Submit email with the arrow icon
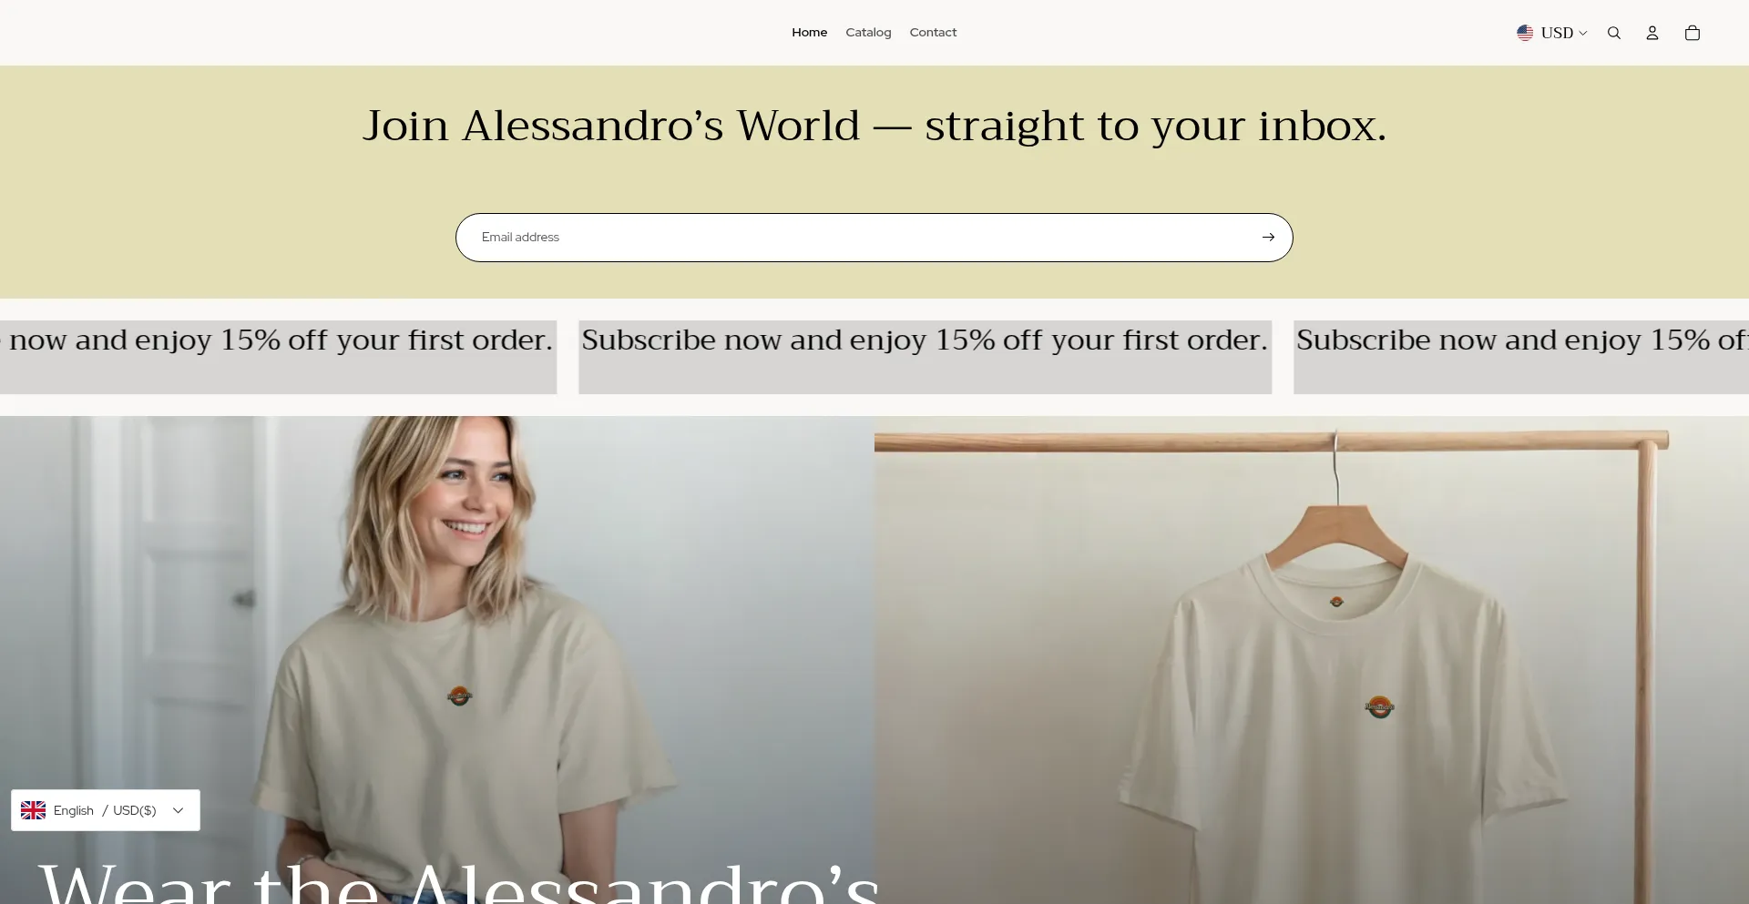The height and width of the screenshot is (904, 1749). 1267,237
